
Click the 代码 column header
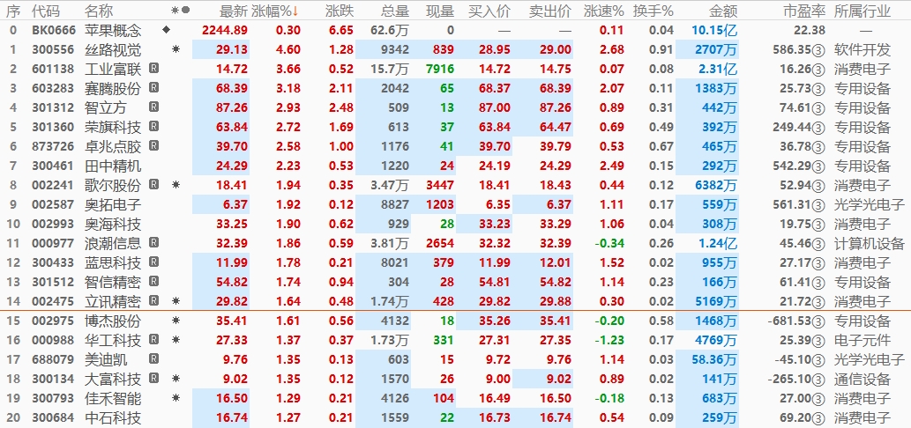[x=46, y=11]
